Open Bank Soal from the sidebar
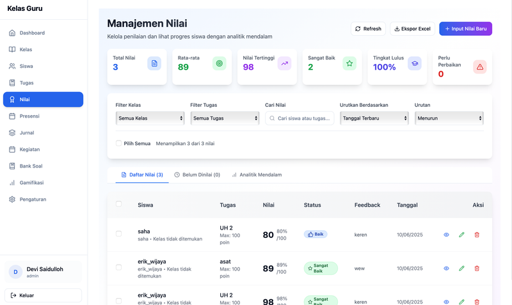This screenshot has width=512, height=305. pyautogui.click(x=31, y=166)
